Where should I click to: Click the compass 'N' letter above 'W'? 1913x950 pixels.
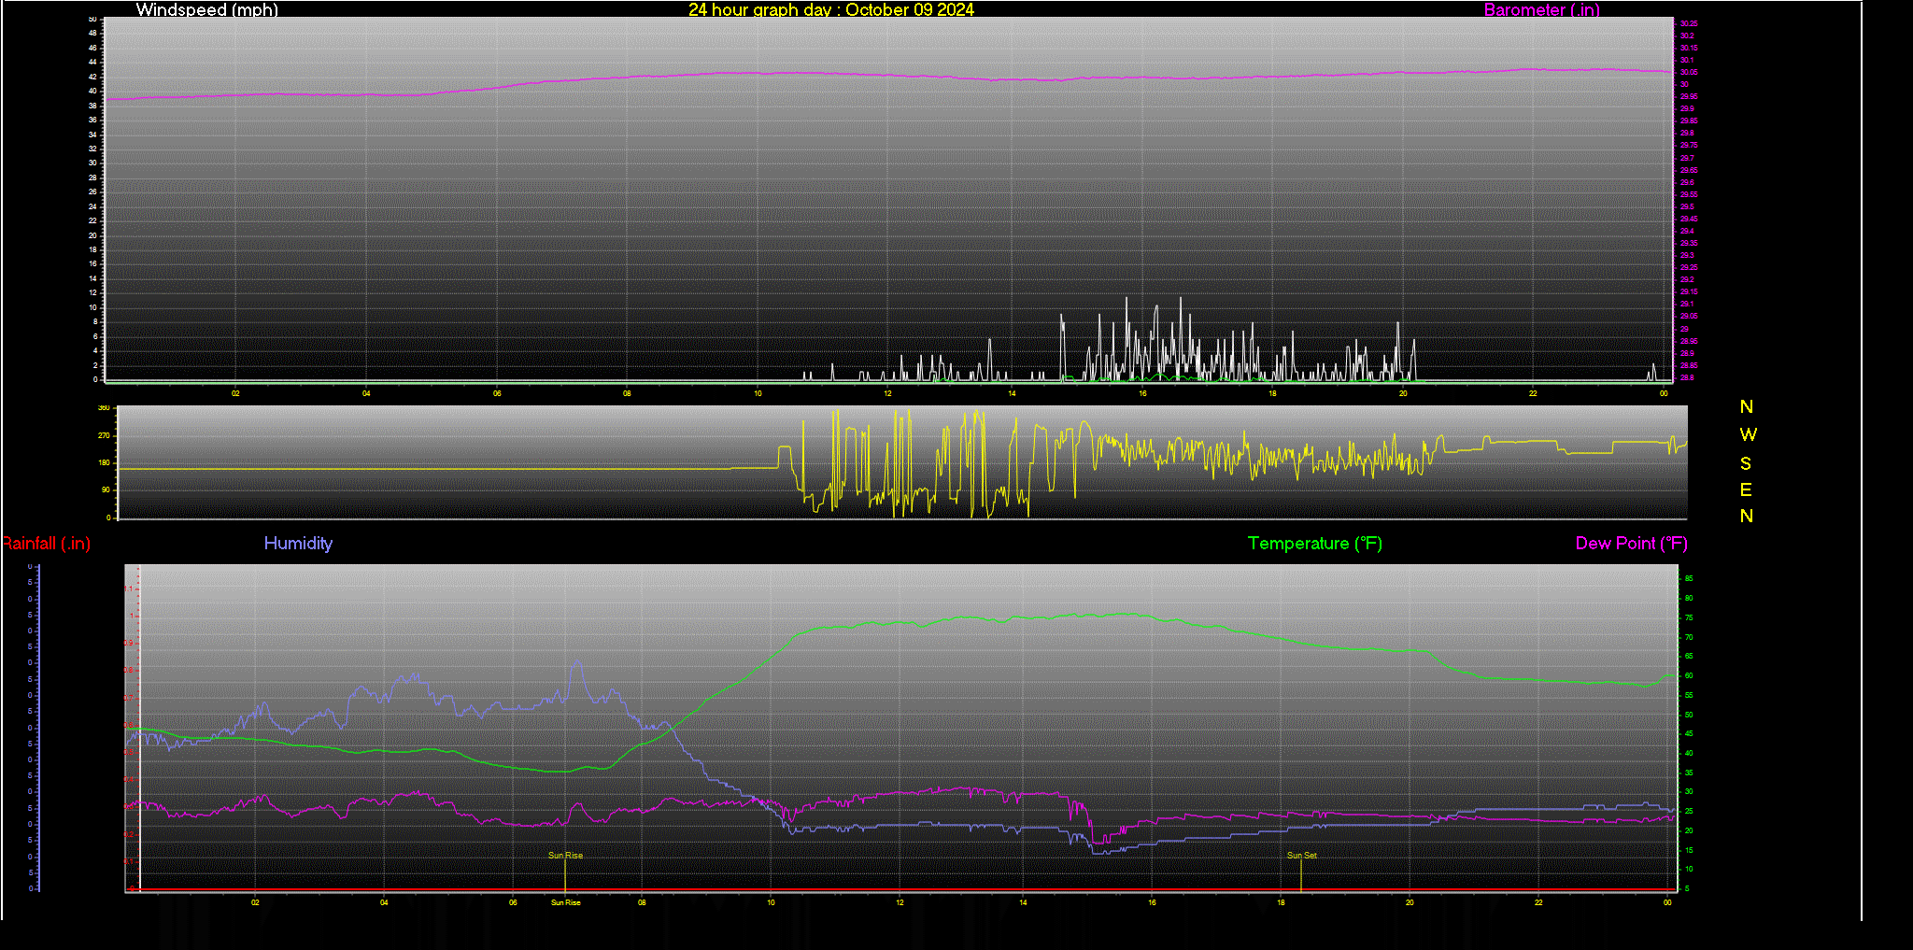click(1747, 406)
